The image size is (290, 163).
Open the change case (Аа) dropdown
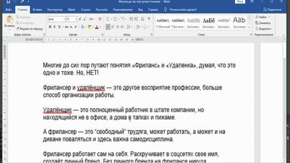coord(92,19)
